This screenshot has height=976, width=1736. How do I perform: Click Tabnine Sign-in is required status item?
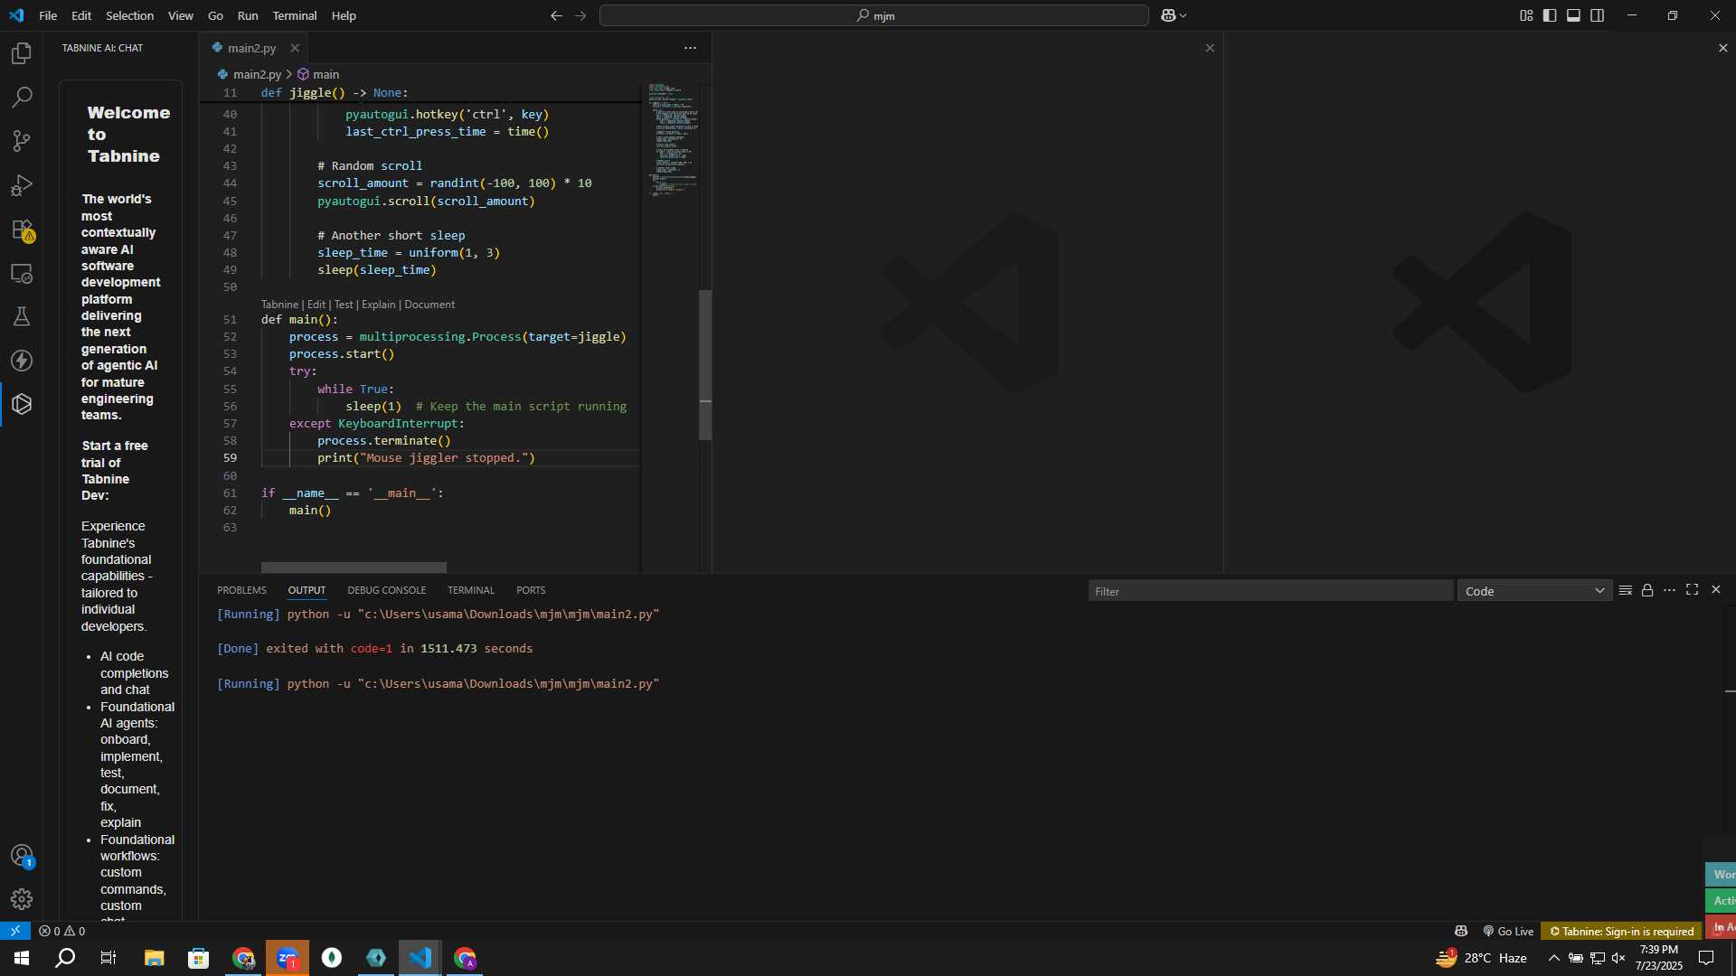coord(1621,931)
